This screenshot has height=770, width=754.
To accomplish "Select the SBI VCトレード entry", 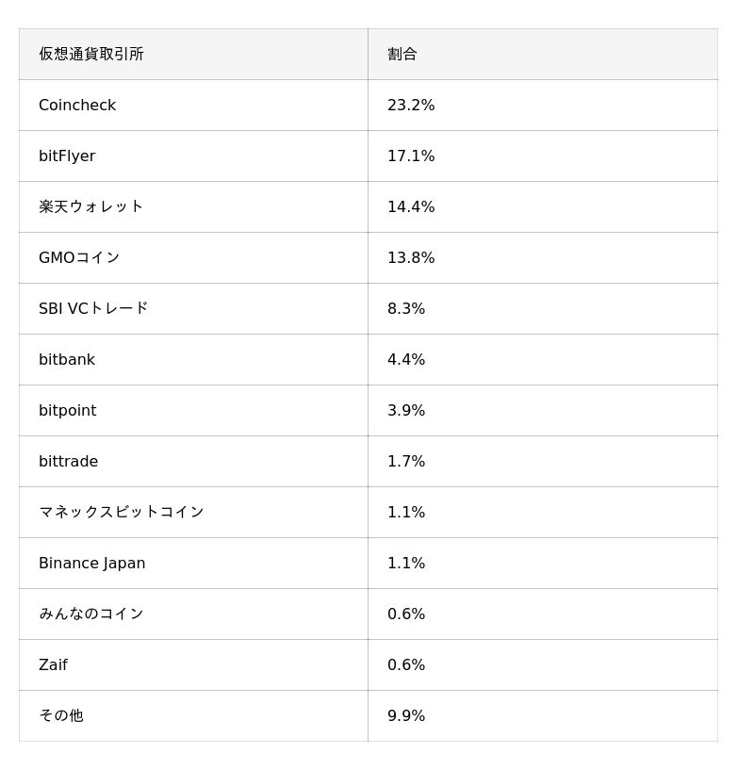I will (x=93, y=309).
